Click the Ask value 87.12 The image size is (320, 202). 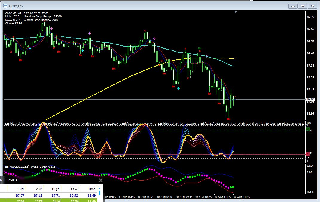tap(38, 195)
